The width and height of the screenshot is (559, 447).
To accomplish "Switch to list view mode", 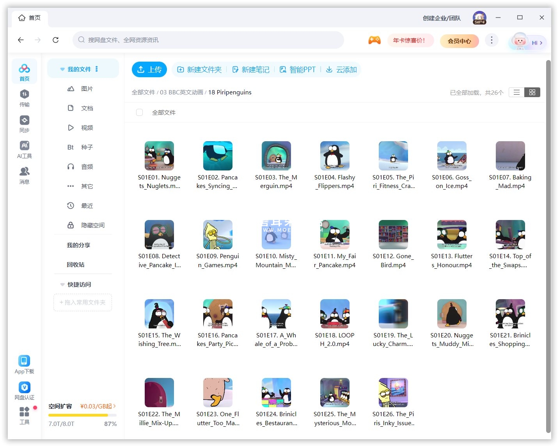I will point(516,92).
